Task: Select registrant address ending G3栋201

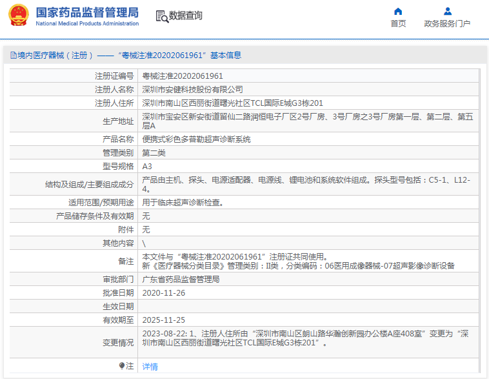Action: 232,103
